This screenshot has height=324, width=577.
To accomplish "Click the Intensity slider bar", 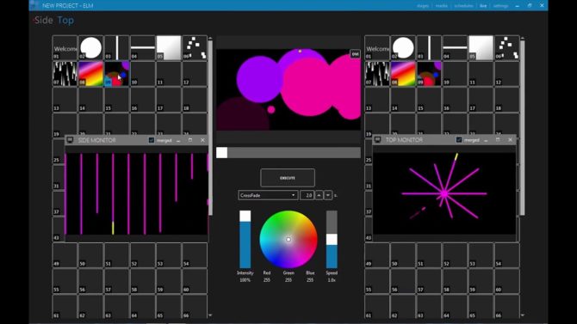I will (245, 239).
